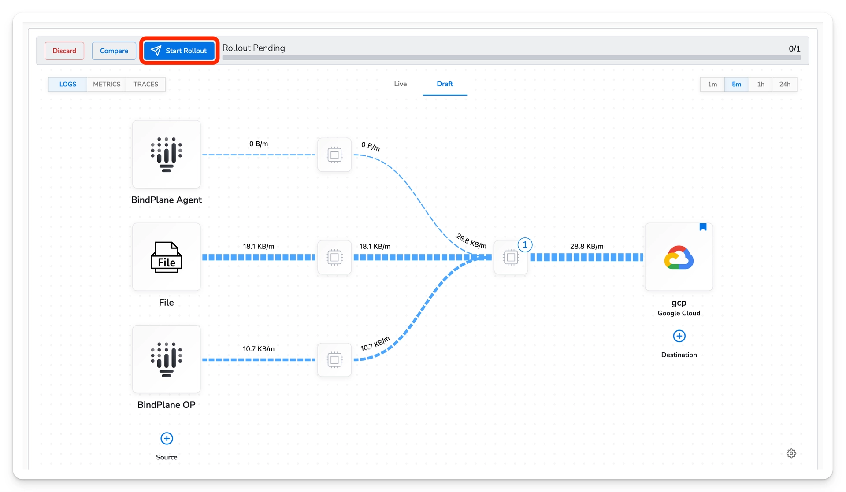Viewport: 846px width, 492px height.
Task: Select the gcp Google Cloud destination node
Action: click(679, 257)
